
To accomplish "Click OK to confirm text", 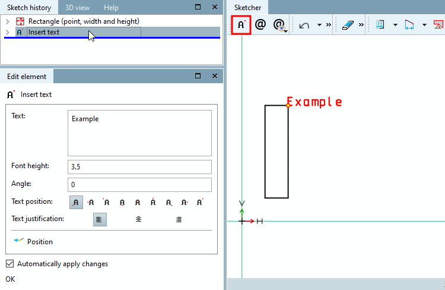I will [10, 279].
